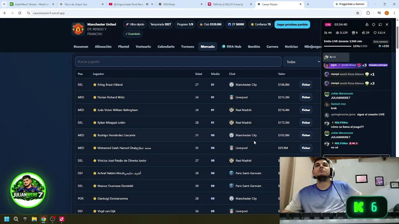Open Windows taskbar search
399x224 pixels.
(x=16, y=219)
